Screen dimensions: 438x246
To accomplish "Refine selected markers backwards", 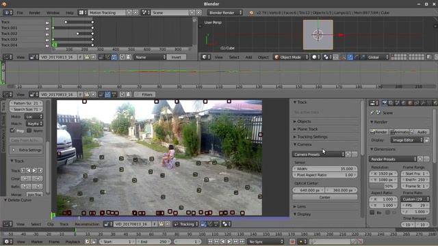I will coord(26,187).
